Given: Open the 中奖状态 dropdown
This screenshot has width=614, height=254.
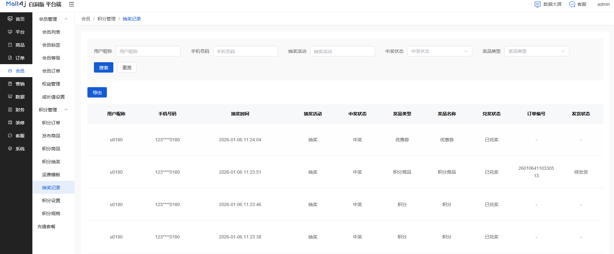Looking at the screenshot, I should (x=439, y=51).
